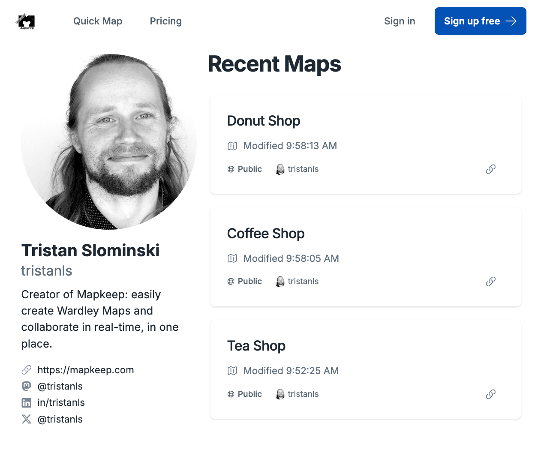The height and width of the screenshot is (450, 541).
Task: Open the Donut Shop map
Action: (264, 121)
